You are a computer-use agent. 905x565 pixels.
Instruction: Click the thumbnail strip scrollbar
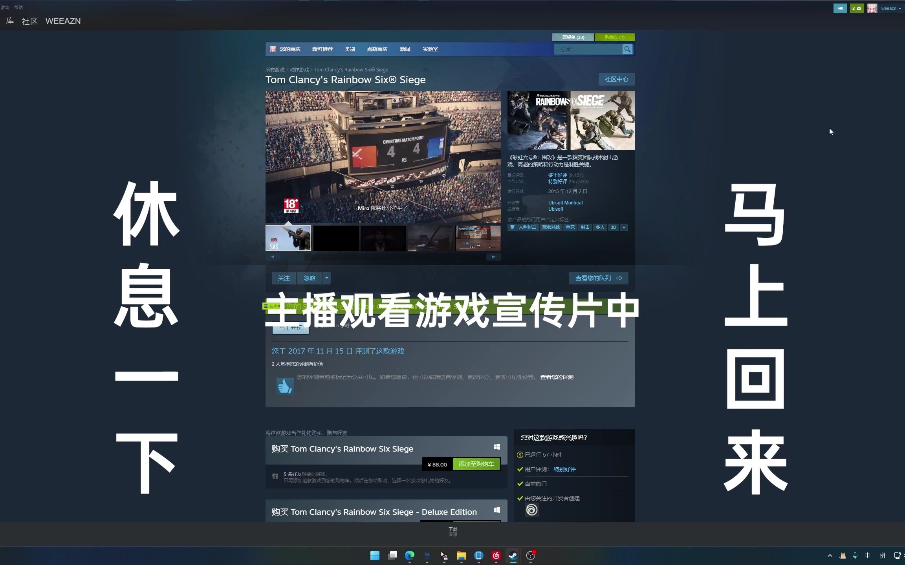coord(383,257)
